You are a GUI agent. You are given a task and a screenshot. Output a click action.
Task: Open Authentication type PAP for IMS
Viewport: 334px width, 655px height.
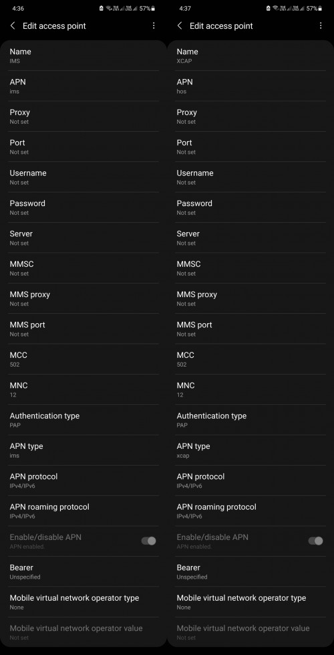coord(83,419)
